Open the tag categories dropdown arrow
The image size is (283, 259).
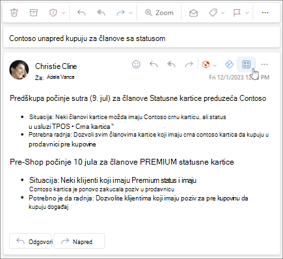point(222,13)
